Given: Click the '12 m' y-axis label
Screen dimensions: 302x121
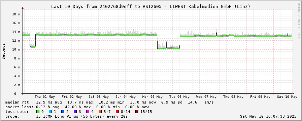Looking at the screenshot, I should tap(16, 41).
